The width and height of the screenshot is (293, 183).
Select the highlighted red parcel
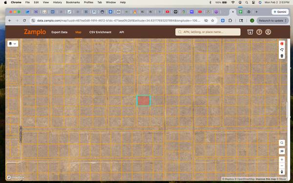pos(144,101)
